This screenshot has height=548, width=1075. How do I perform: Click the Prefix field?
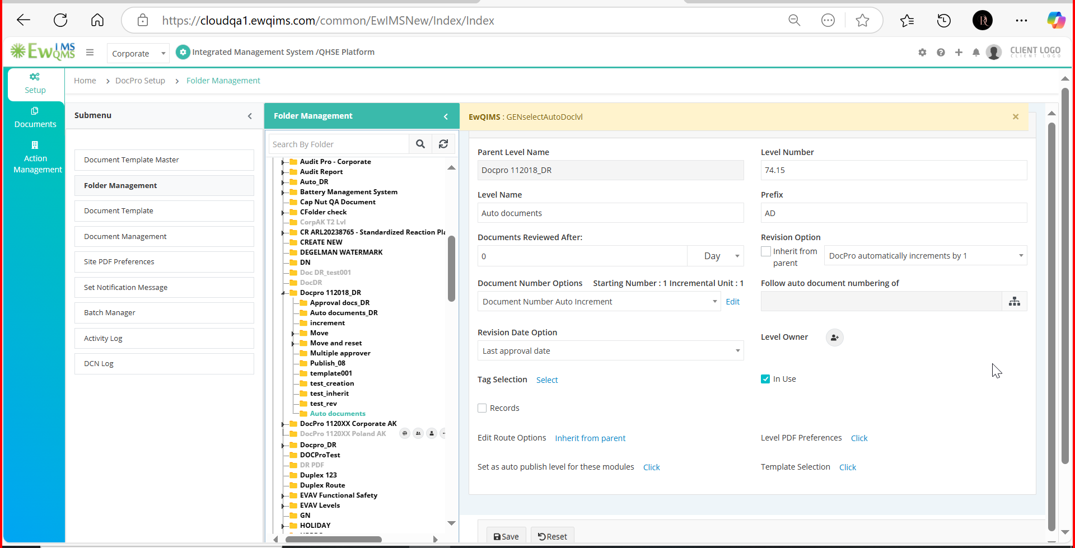pos(894,213)
